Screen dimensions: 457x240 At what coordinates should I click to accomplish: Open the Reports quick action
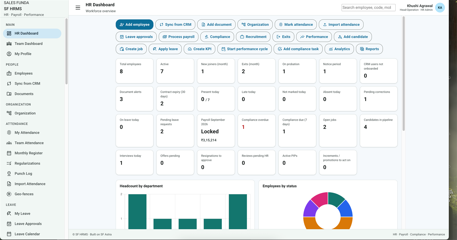point(369,49)
